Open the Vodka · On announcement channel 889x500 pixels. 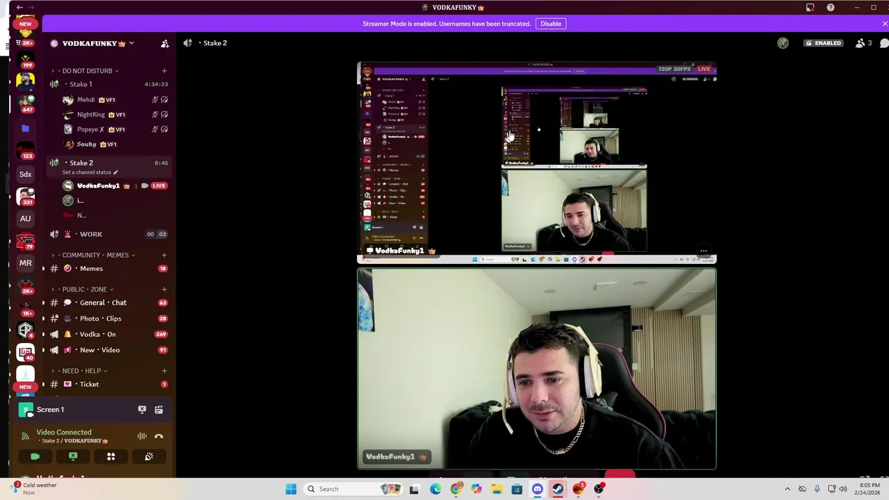[108, 334]
